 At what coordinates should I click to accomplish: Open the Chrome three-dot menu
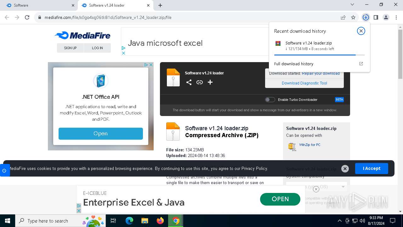(x=396, y=17)
